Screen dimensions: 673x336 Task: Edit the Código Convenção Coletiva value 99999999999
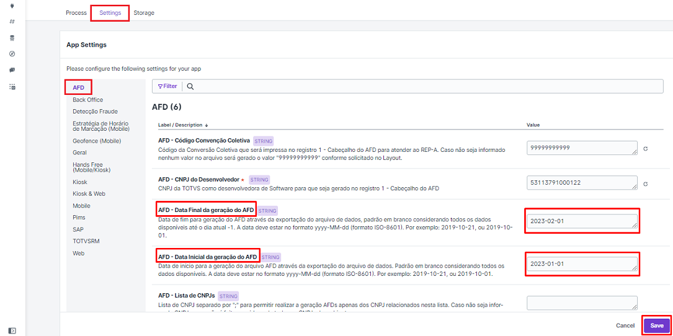click(x=582, y=148)
